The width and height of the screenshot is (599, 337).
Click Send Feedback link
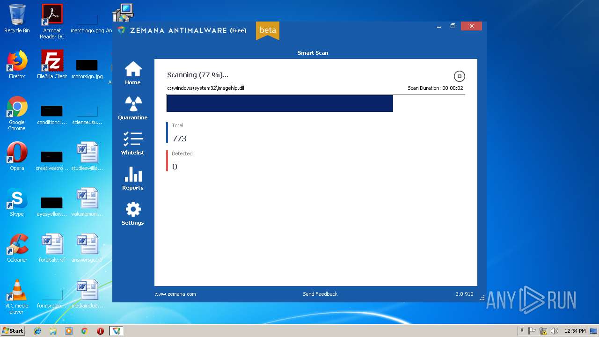click(x=320, y=294)
